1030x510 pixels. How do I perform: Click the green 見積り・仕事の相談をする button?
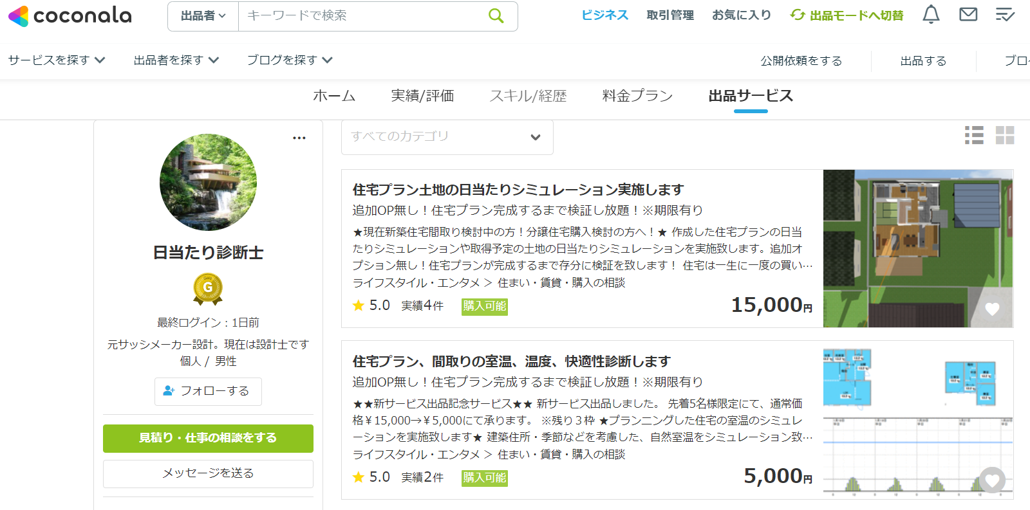tap(208, 438)
